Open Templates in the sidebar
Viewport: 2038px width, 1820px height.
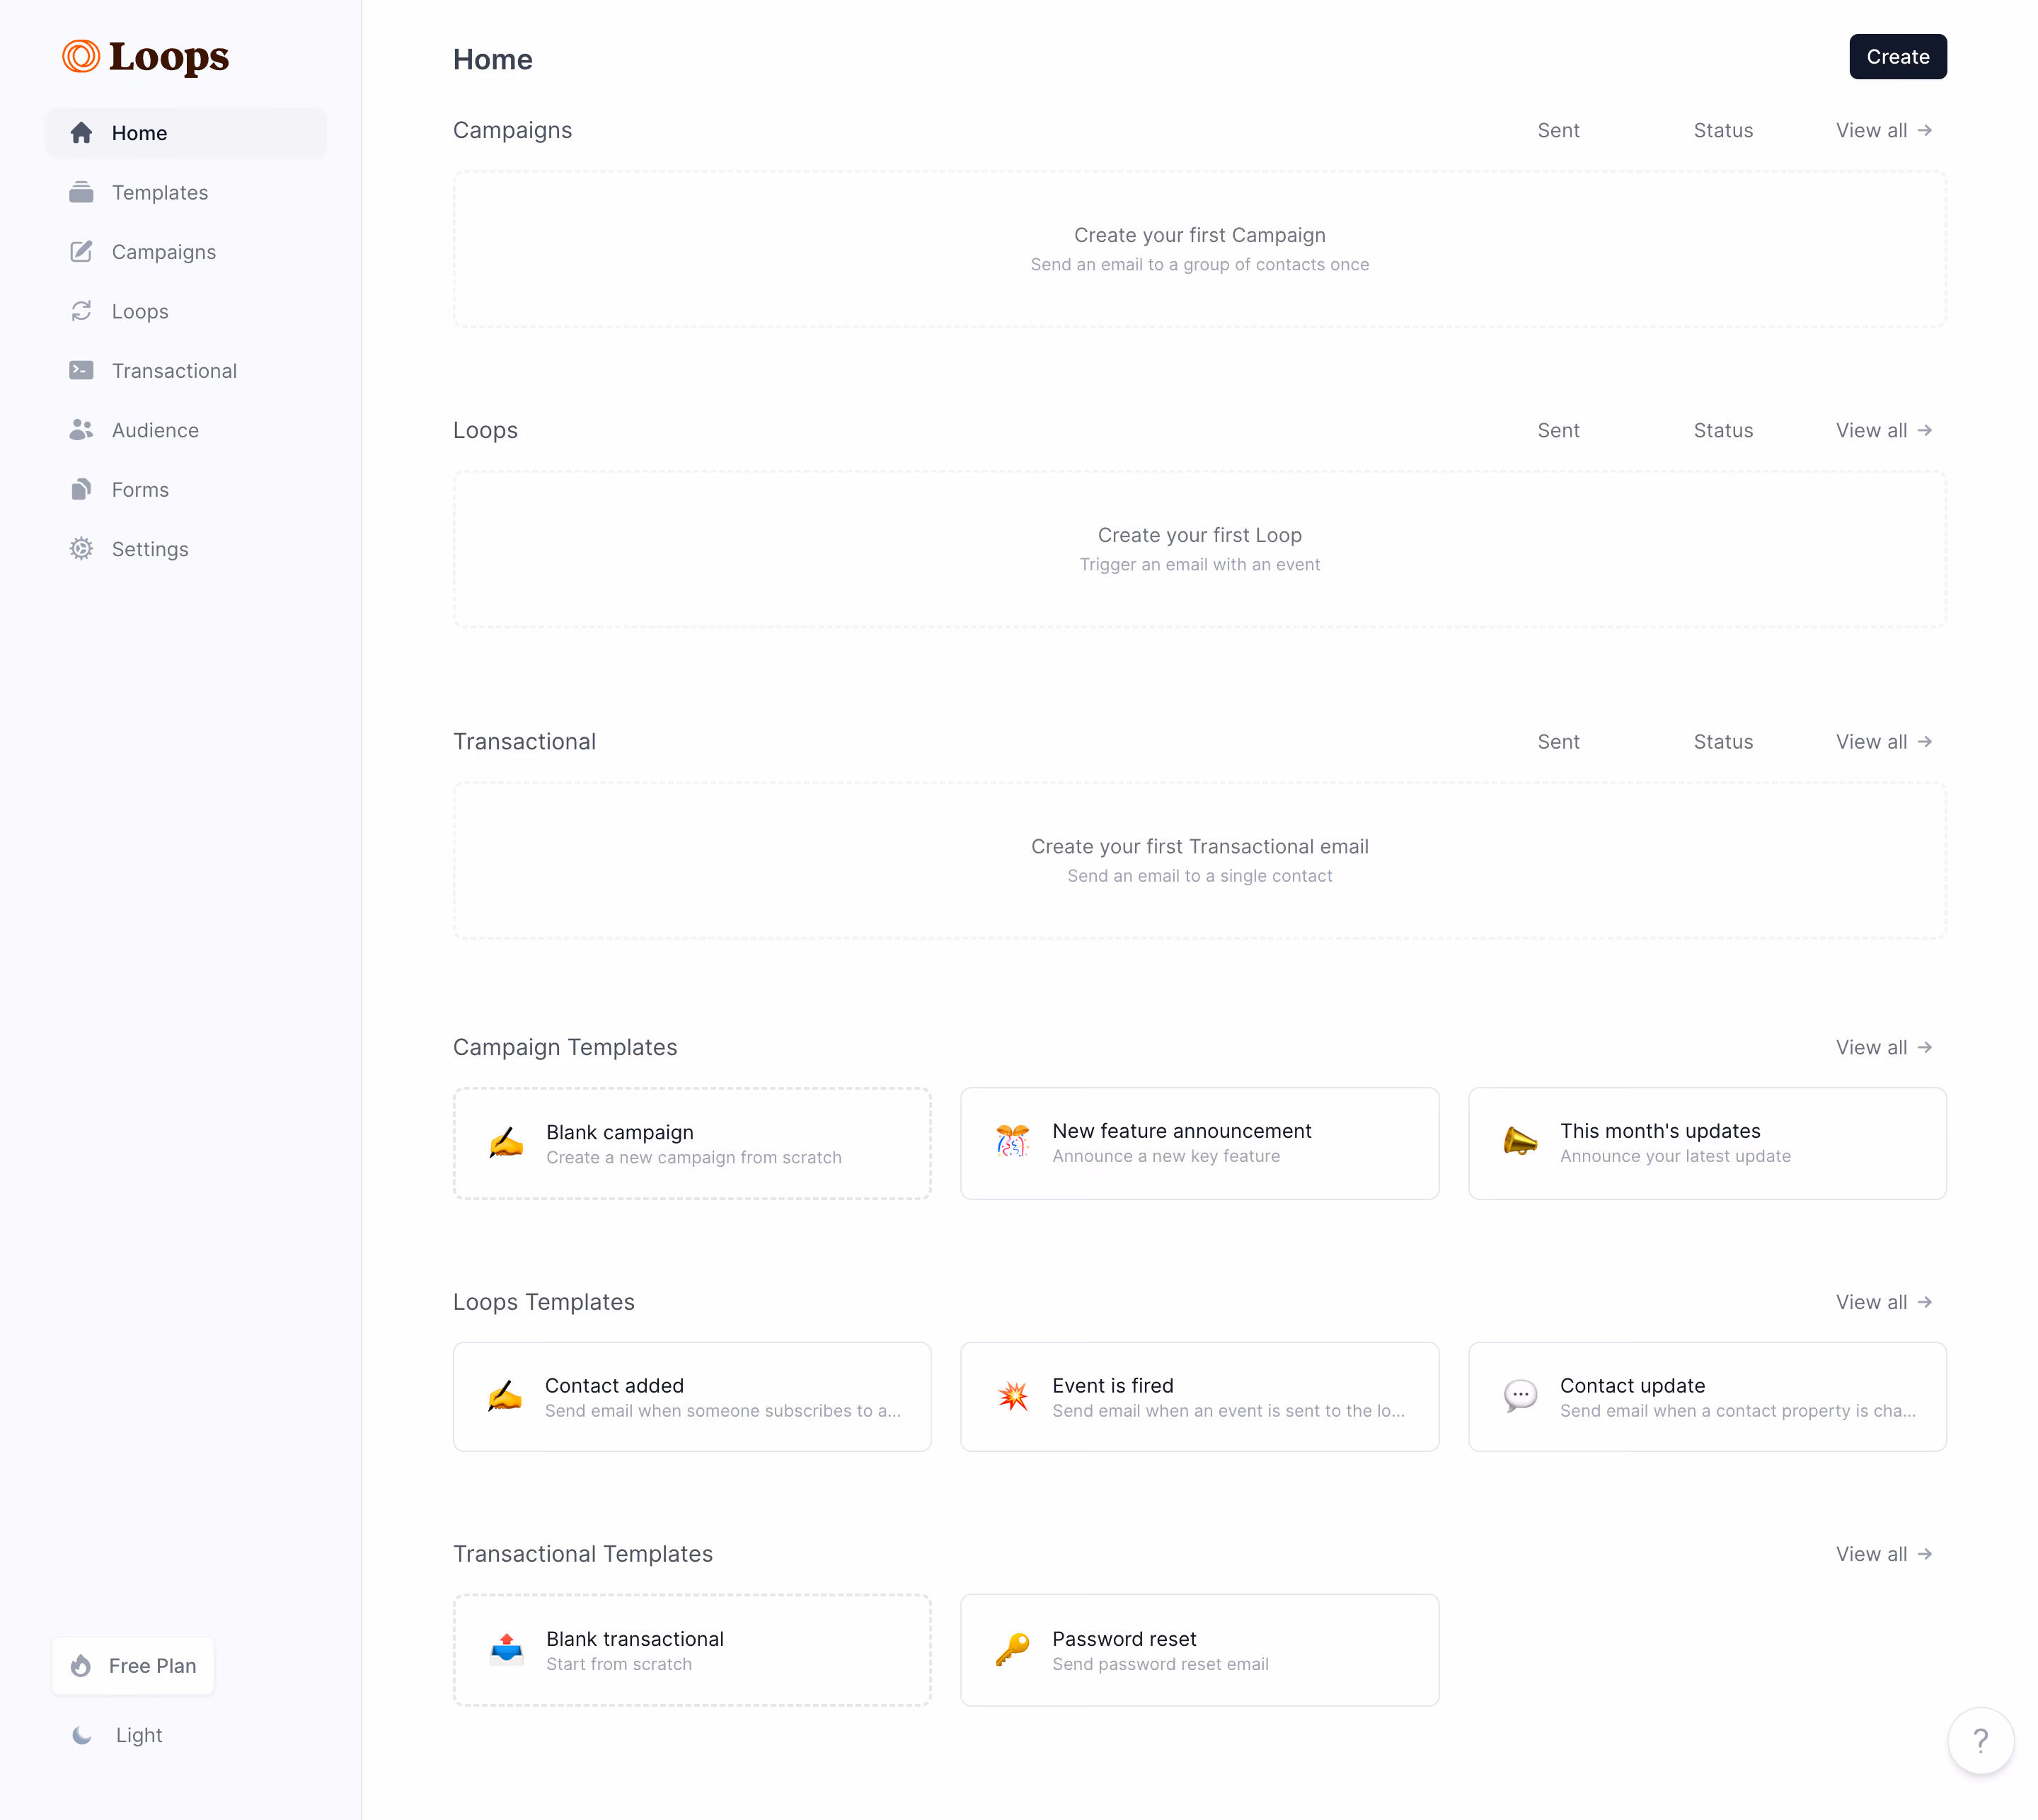tap(186, 192)
